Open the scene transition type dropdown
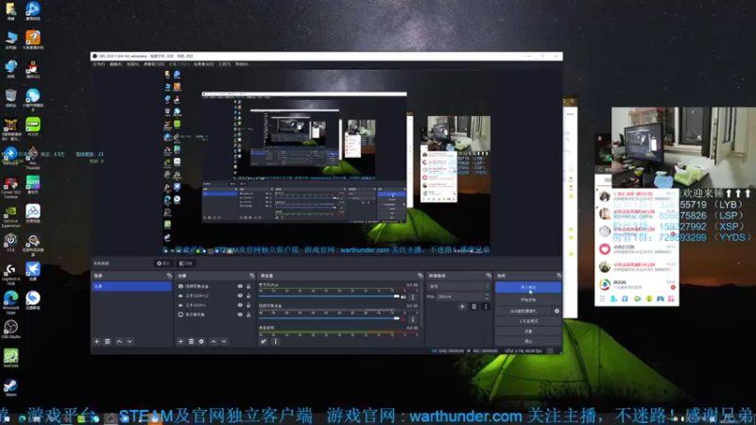The image size is (756, 425). coord(458,286)
